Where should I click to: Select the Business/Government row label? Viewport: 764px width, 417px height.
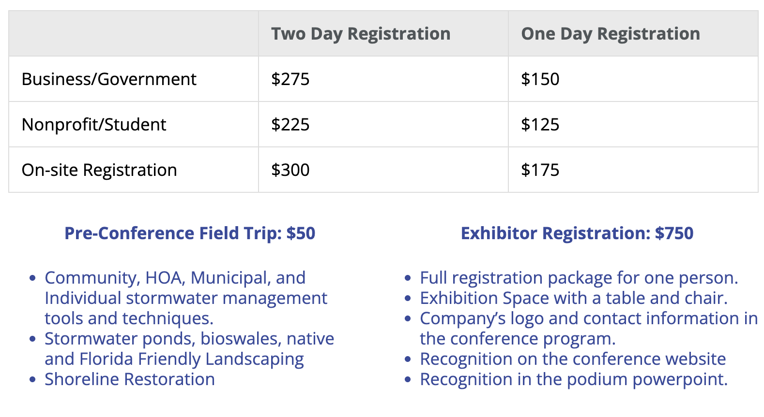point(109,79)
